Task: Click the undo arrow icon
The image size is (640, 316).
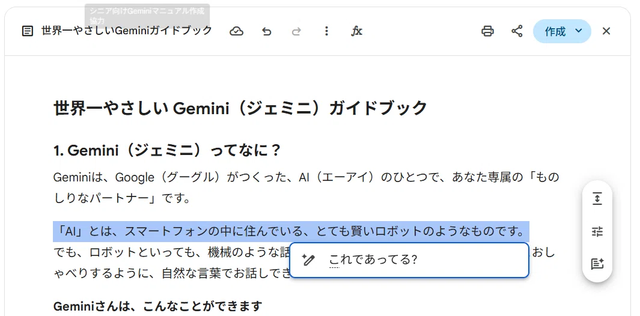Action: pyautogui.click(x=267, y=31)
